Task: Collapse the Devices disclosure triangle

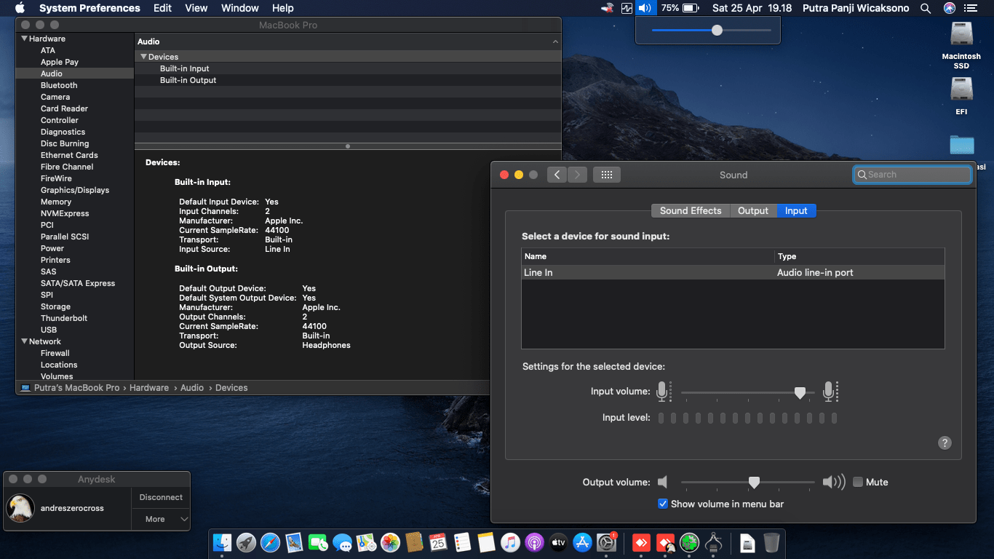Action: coord(143,57)
